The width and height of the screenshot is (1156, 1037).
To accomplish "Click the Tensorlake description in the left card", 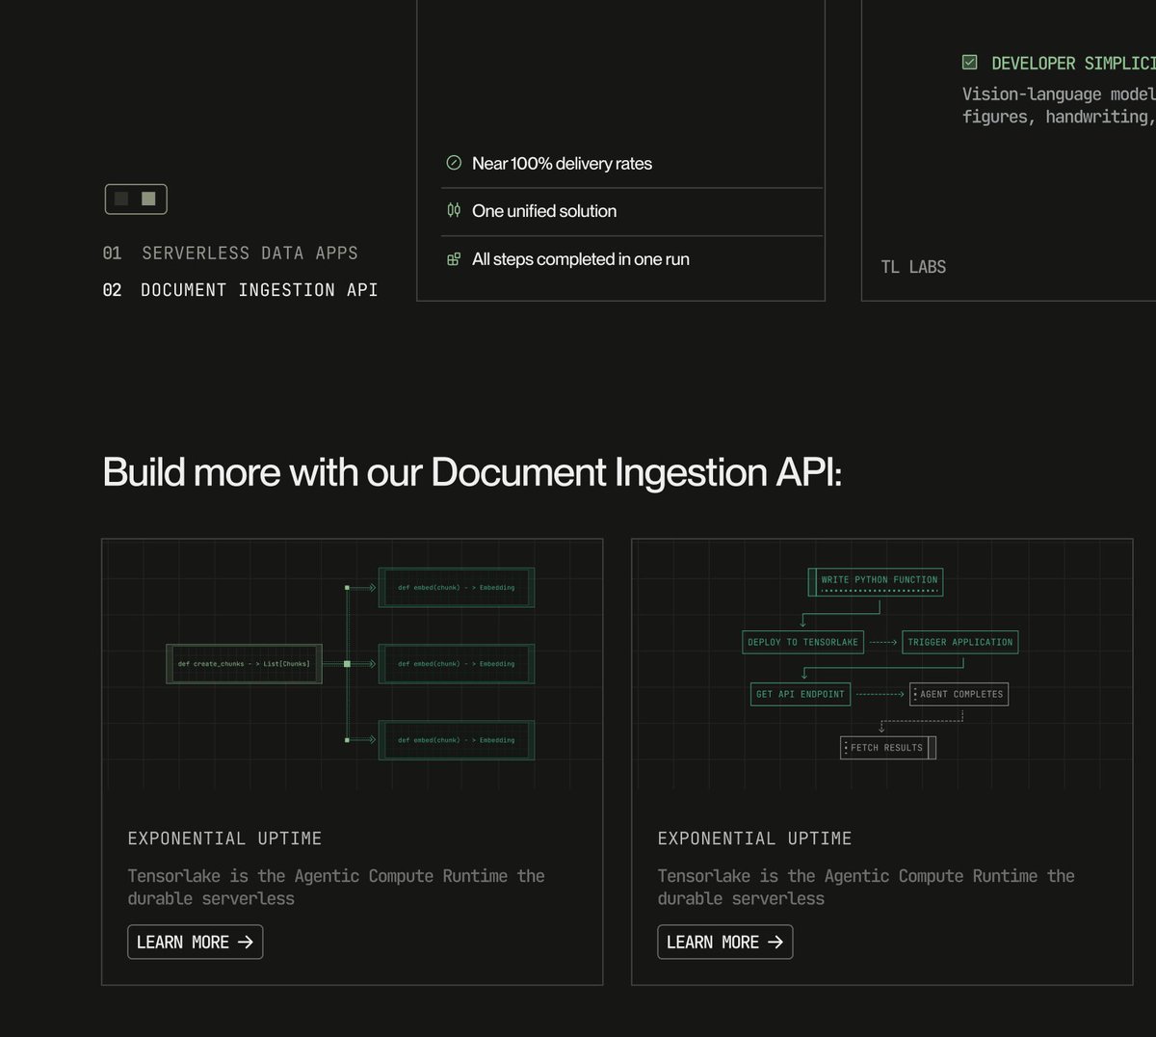I will tap(336, 888).
